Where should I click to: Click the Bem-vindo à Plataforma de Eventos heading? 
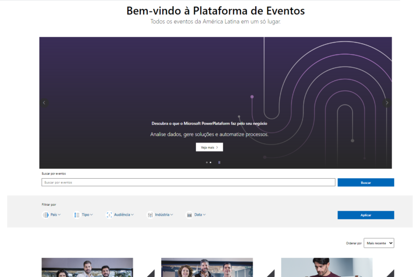coord(215,11)
